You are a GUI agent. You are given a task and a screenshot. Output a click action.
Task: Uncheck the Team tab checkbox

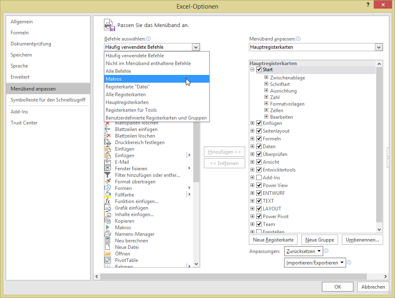pos(259,224)
